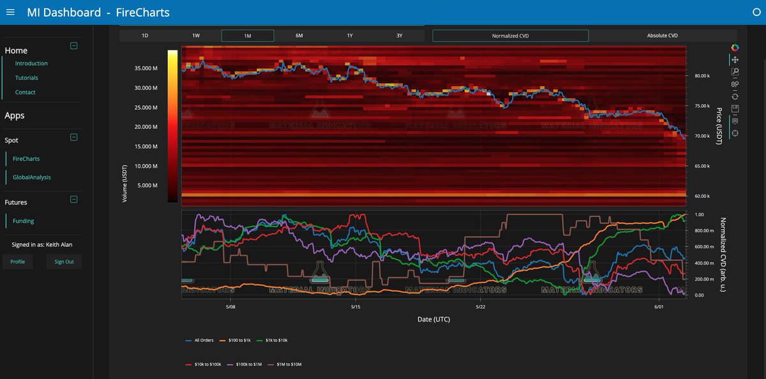Open the Tutorials link

tap(27, 78)
